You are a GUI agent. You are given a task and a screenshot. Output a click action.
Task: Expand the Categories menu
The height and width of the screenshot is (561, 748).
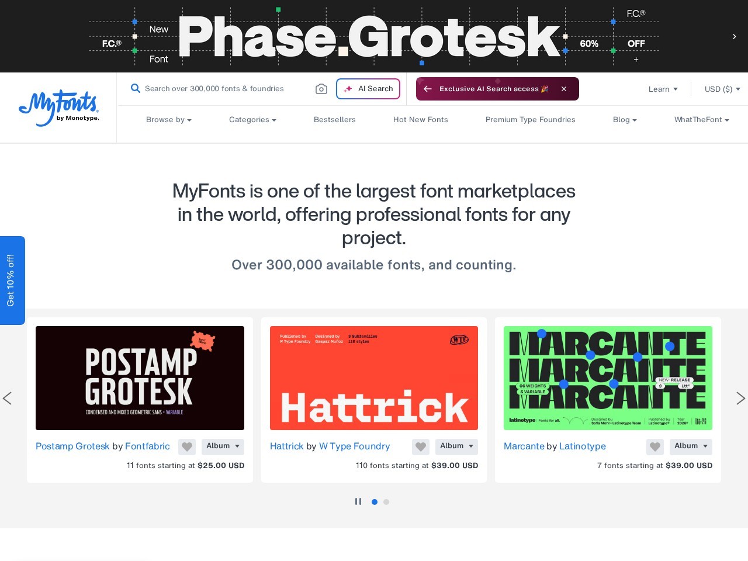point(252,120)
